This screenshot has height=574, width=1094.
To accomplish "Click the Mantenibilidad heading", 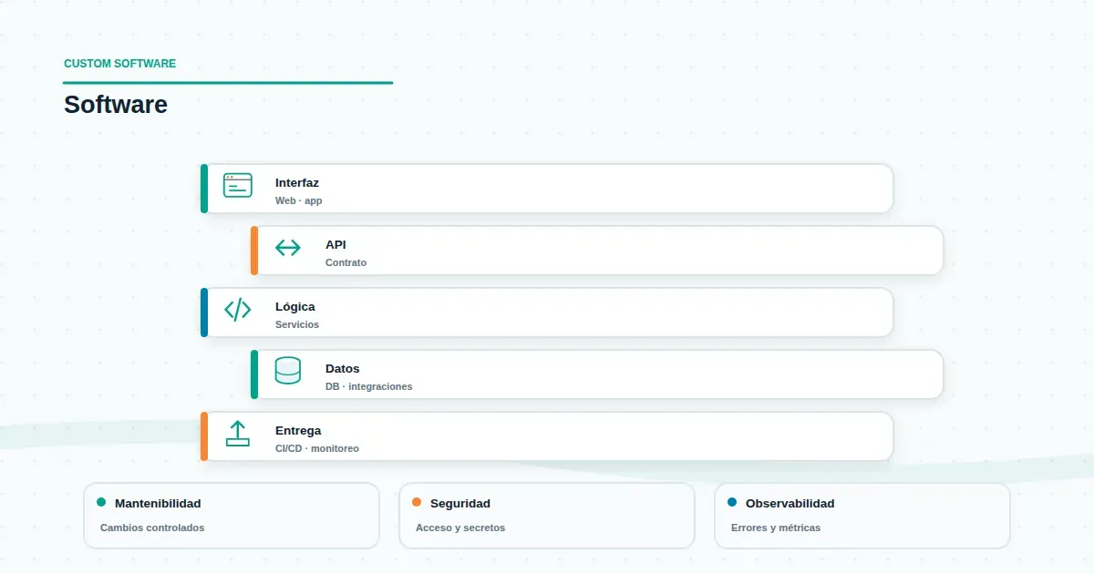I will tap(158, 503).
